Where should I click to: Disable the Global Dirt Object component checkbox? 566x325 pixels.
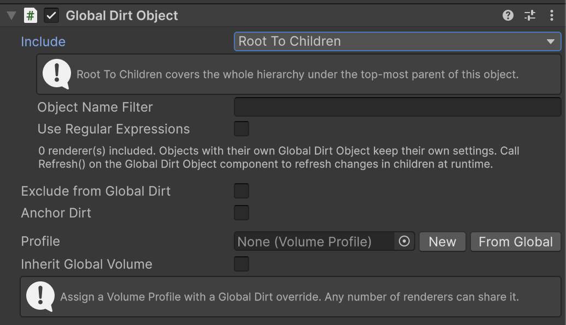[x=51, y=15]
